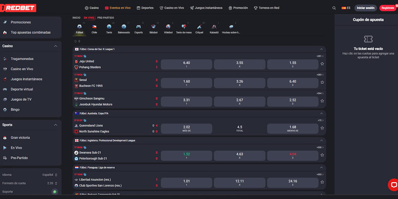Open more markets +72 for Queensland Lions
398x199 pixels.
pos(320,120)
